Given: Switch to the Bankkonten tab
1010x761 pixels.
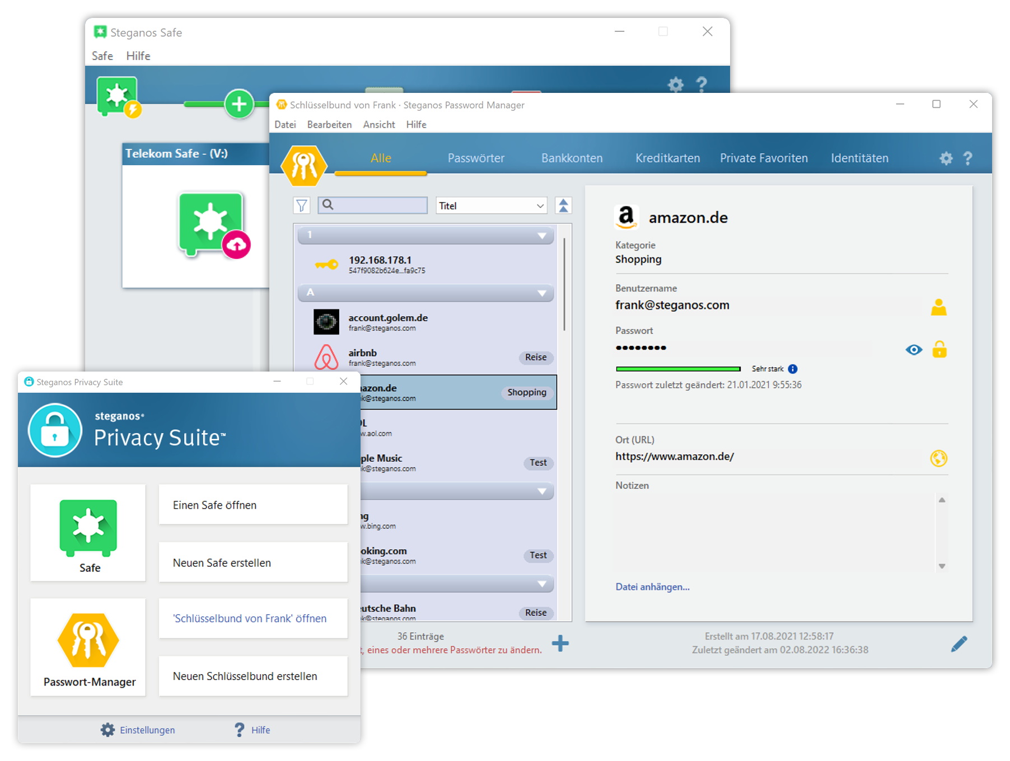Looking at the screenshot, I should click(572, 158).
